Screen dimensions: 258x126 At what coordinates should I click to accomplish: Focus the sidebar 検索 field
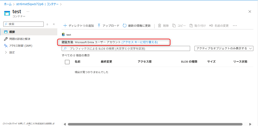click(23, 24)
